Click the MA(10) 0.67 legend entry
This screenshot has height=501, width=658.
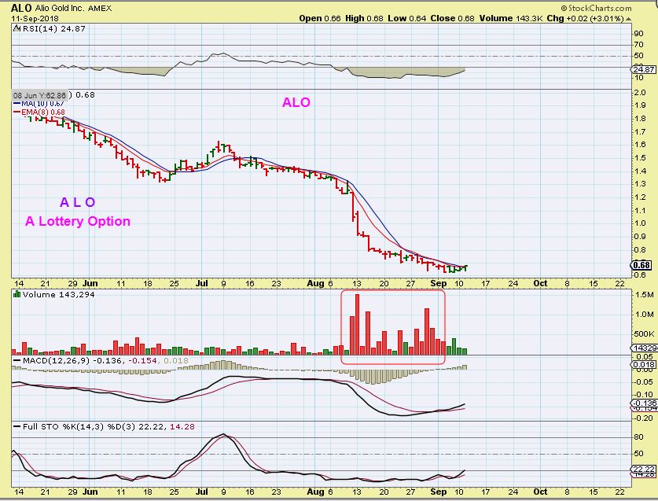coord(42,103)
